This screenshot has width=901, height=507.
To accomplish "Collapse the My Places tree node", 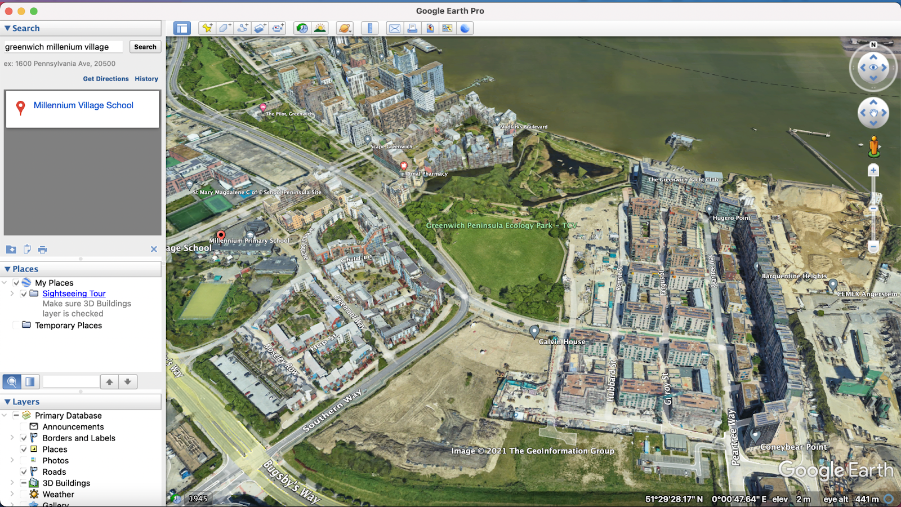I will (x=5, y=283).
